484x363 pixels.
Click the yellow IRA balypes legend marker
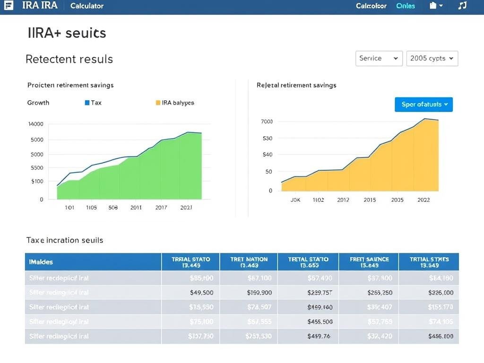pos(157,103)
